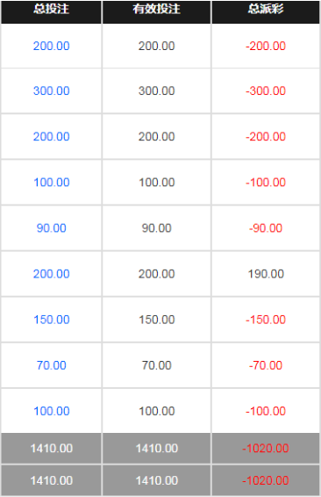Viewport: 321px width, 497px height.
Task: Open blue 200.00 link in the 190.00 payout row
Action: [51, 274]
